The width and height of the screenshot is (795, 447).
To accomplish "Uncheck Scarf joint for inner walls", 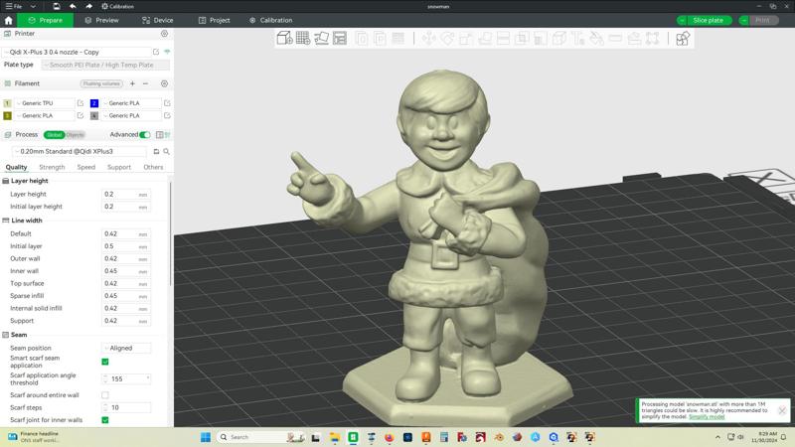I will pos(105,420).
